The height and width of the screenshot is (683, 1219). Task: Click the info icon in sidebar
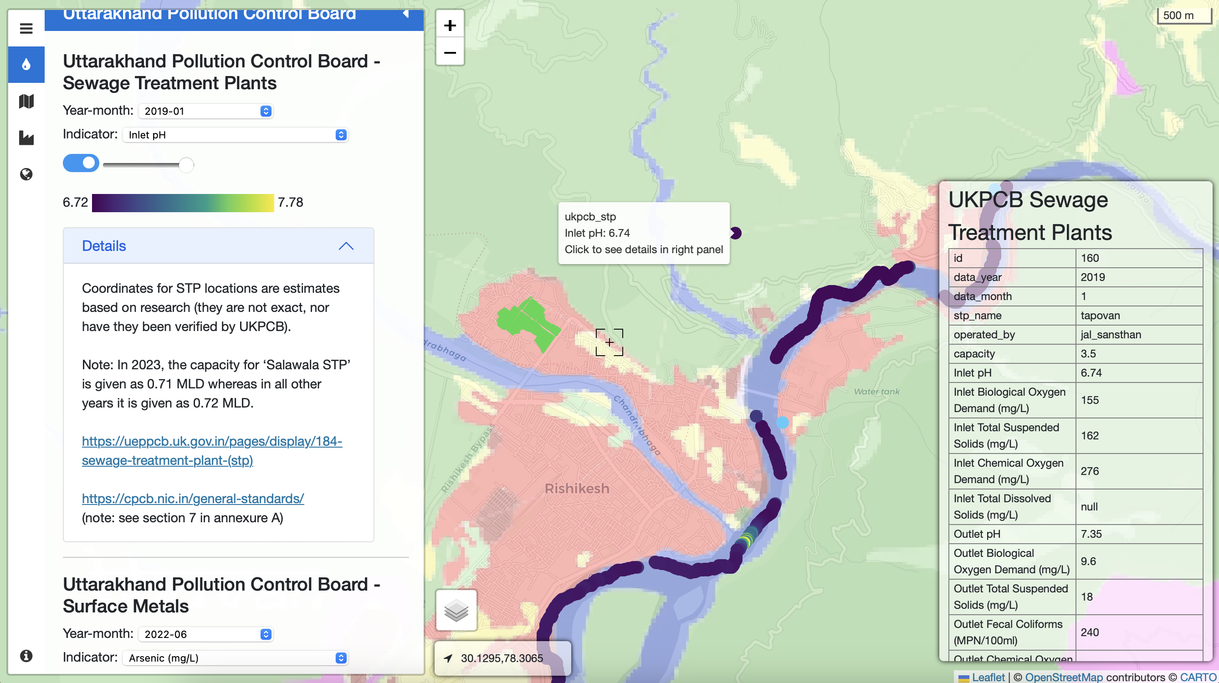coord(26,656)
